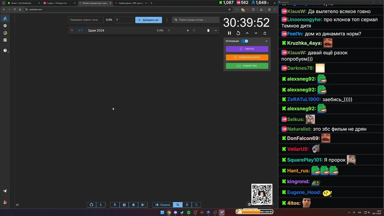The height and width of the screenshot is (216, 384).
Task: Switch to the Pointauc browser tab
Action: [x=95, y=3]
